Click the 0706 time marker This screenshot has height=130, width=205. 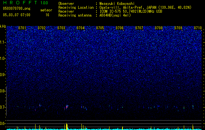coord(120,28)
